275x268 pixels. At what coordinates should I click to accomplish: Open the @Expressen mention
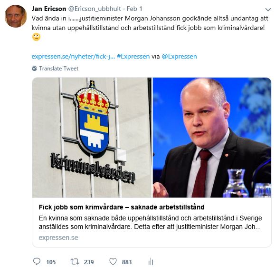tap(179, 57)
